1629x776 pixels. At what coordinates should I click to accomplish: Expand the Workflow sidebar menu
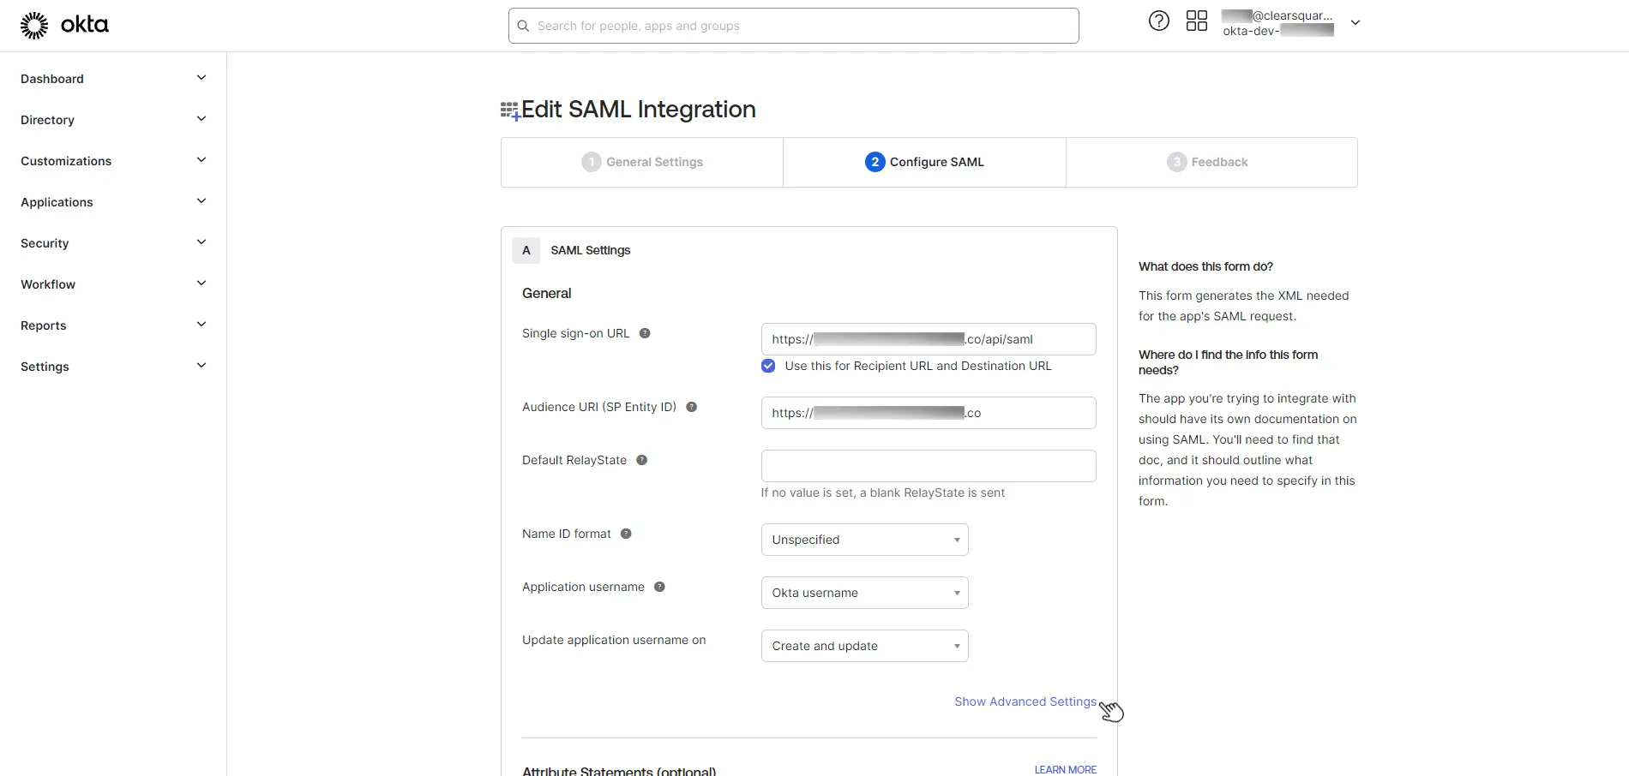113,284
